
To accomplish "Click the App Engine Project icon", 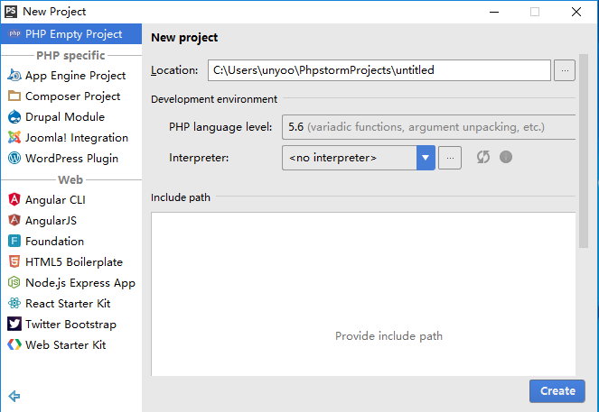I will point(14,75).
